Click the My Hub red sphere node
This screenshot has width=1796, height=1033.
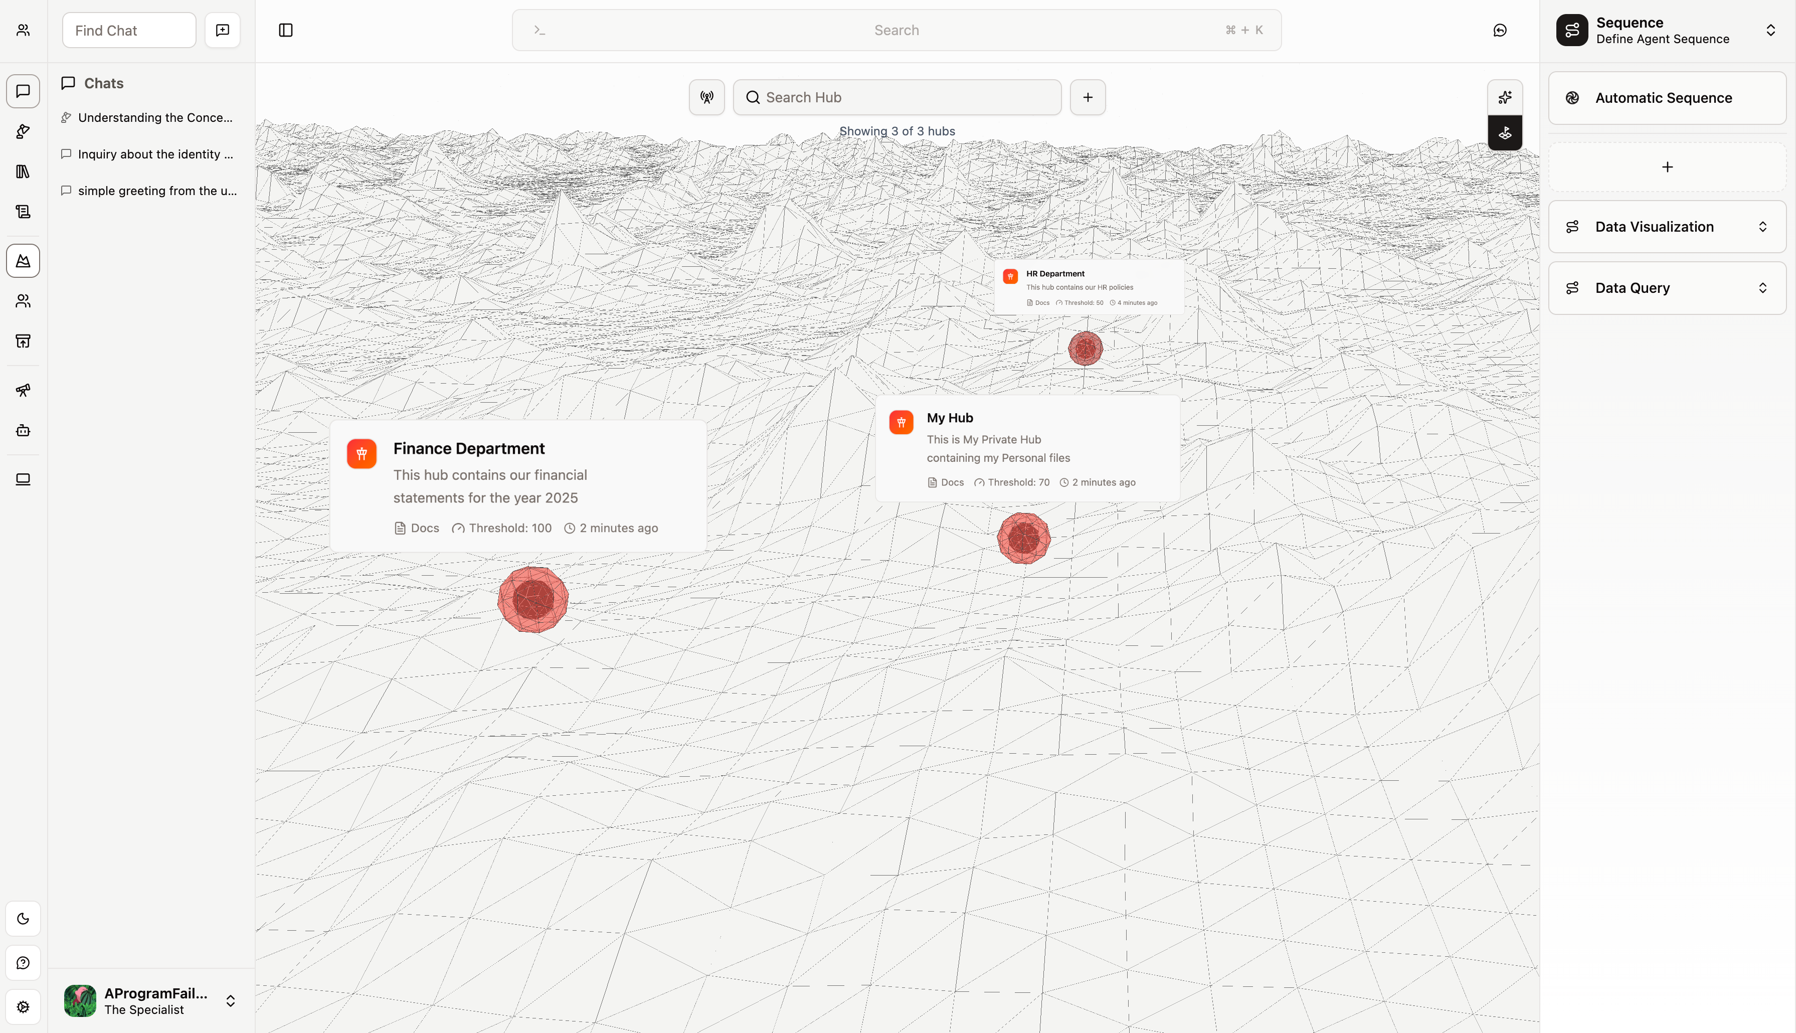(x=1023, y=539)
